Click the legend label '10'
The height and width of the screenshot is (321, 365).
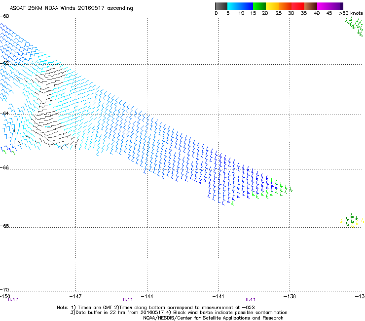coord(241,13)
